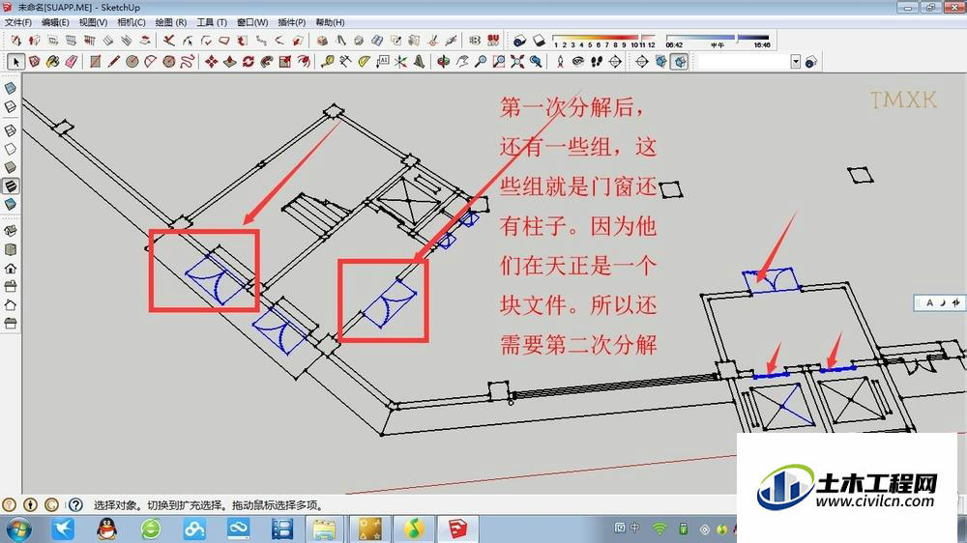Activate the Walk footprints tool
Image resolution: width=967 pixels, height=543 pixels.
coord(597,62)
